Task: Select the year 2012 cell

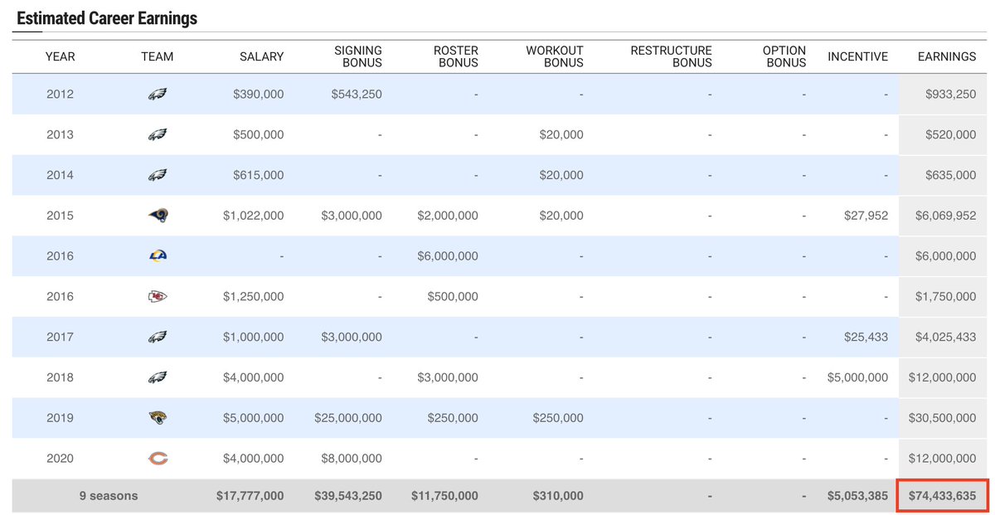Action: click(60, 95)
